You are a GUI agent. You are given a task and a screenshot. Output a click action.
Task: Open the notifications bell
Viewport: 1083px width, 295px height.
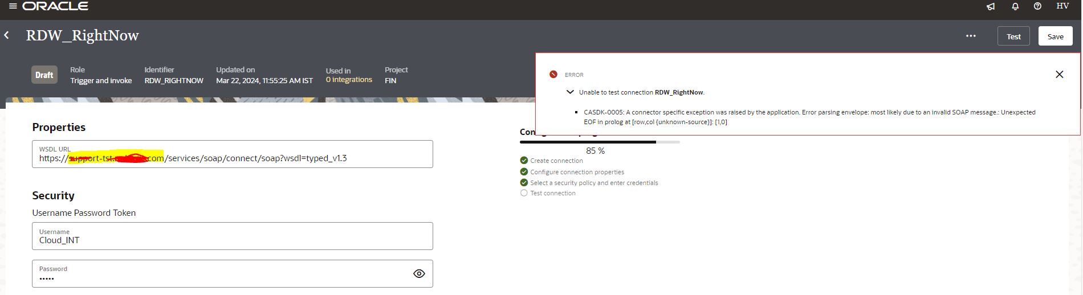[1015, 6]
